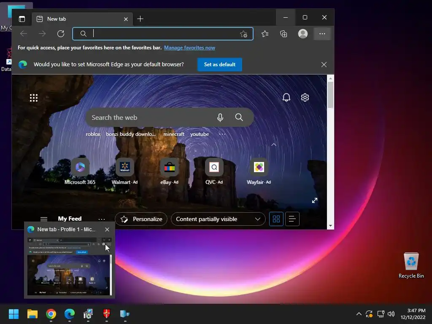Open the Walmart quick link

pos(124,171)
